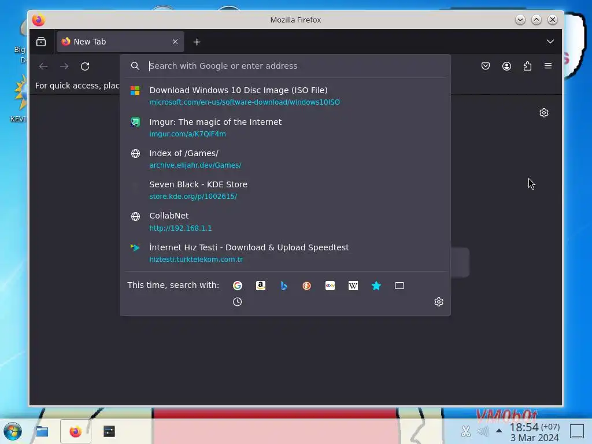Close the New Tab tab
The image size is (592, 444).
click(175, 42)
